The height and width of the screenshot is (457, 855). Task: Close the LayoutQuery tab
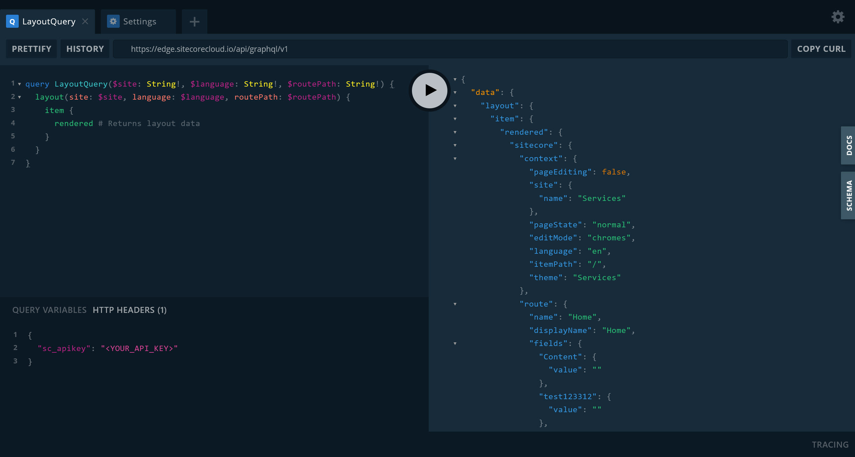[85, 21]
